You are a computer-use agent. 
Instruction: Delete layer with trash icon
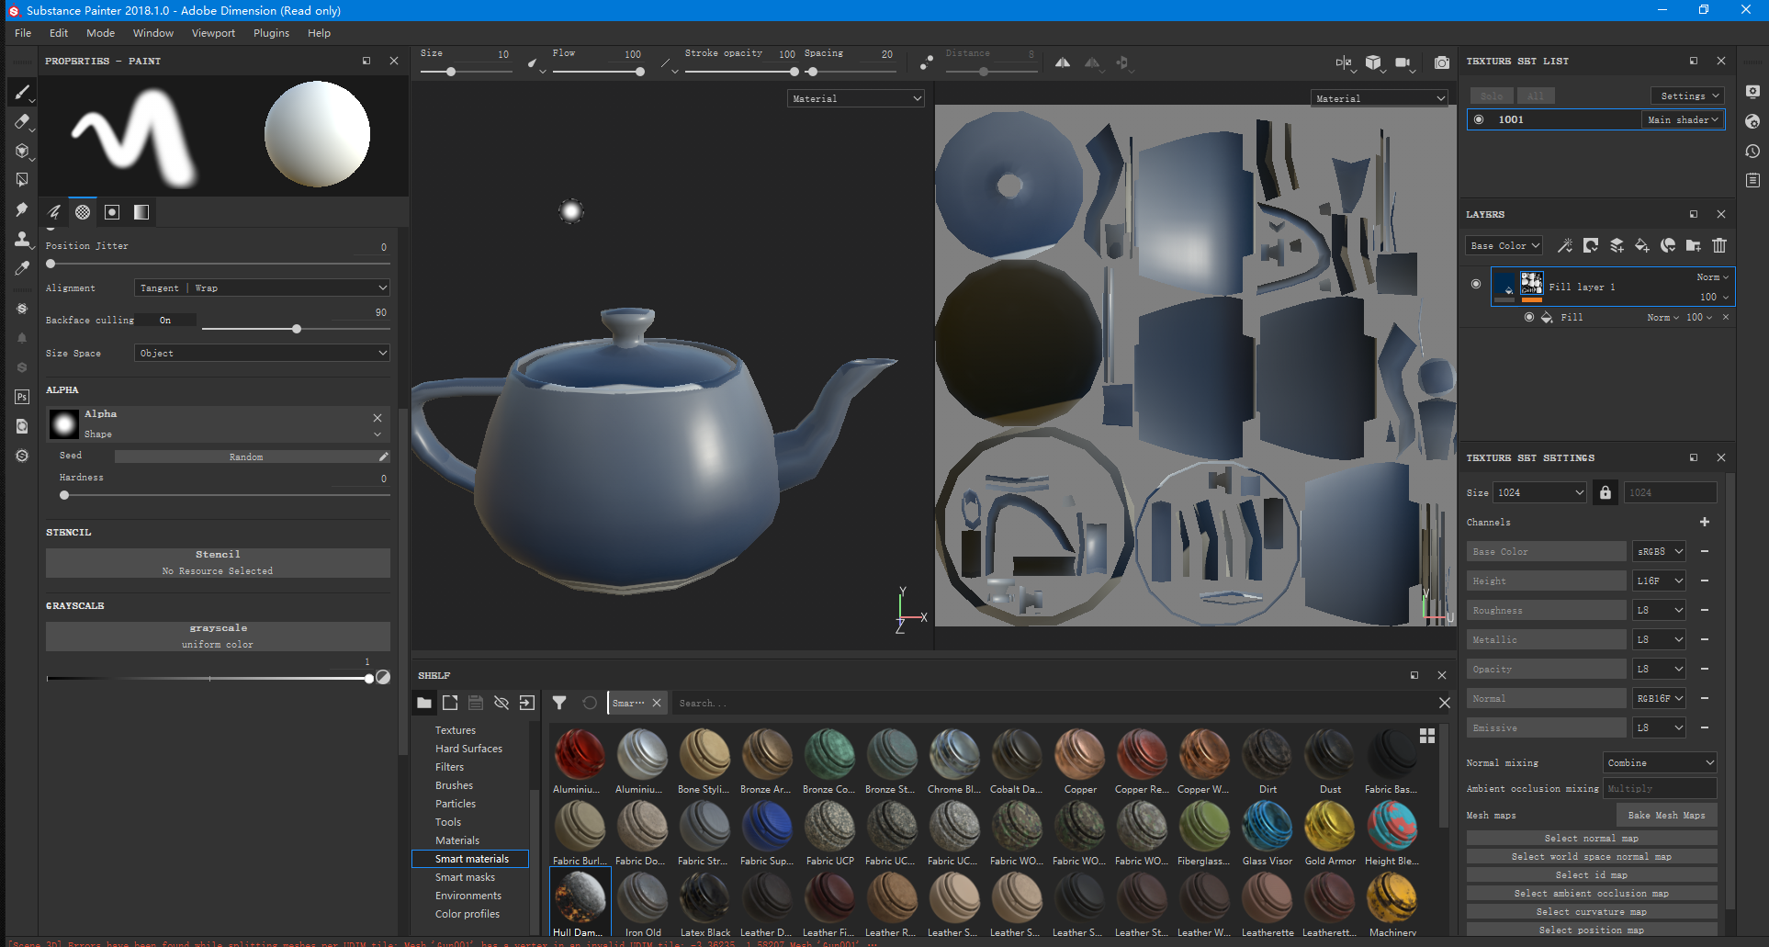point(1719,245)
